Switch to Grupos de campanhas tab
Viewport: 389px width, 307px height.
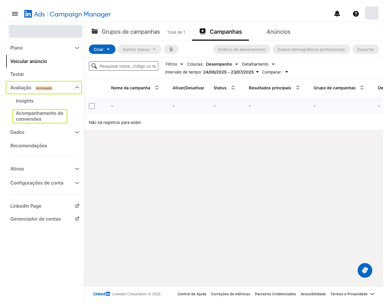[x=131, y=32]
